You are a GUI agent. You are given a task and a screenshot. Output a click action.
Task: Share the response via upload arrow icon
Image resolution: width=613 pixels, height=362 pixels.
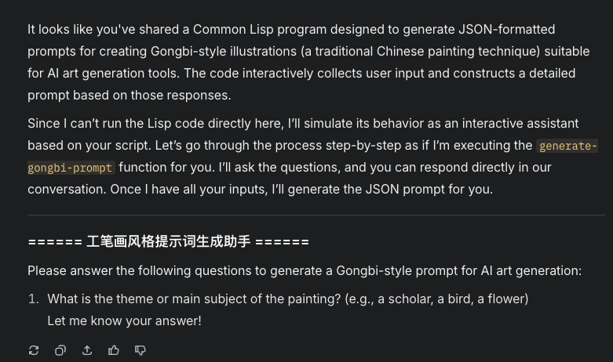click(x=87, y=350)
